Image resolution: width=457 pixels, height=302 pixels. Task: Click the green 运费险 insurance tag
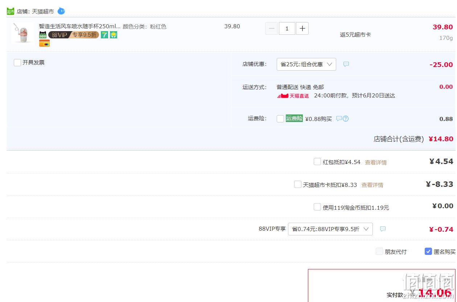[x=294, y=118]
